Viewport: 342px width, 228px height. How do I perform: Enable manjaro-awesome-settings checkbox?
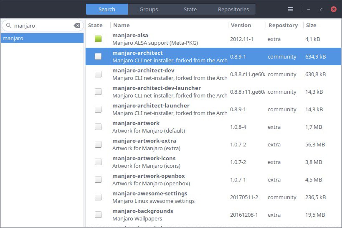98,197
